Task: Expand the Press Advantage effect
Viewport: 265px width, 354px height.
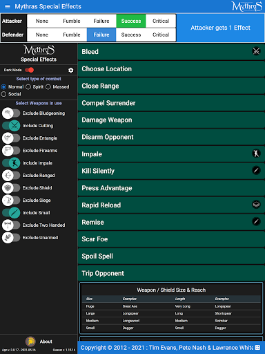Action: point(171,188)
